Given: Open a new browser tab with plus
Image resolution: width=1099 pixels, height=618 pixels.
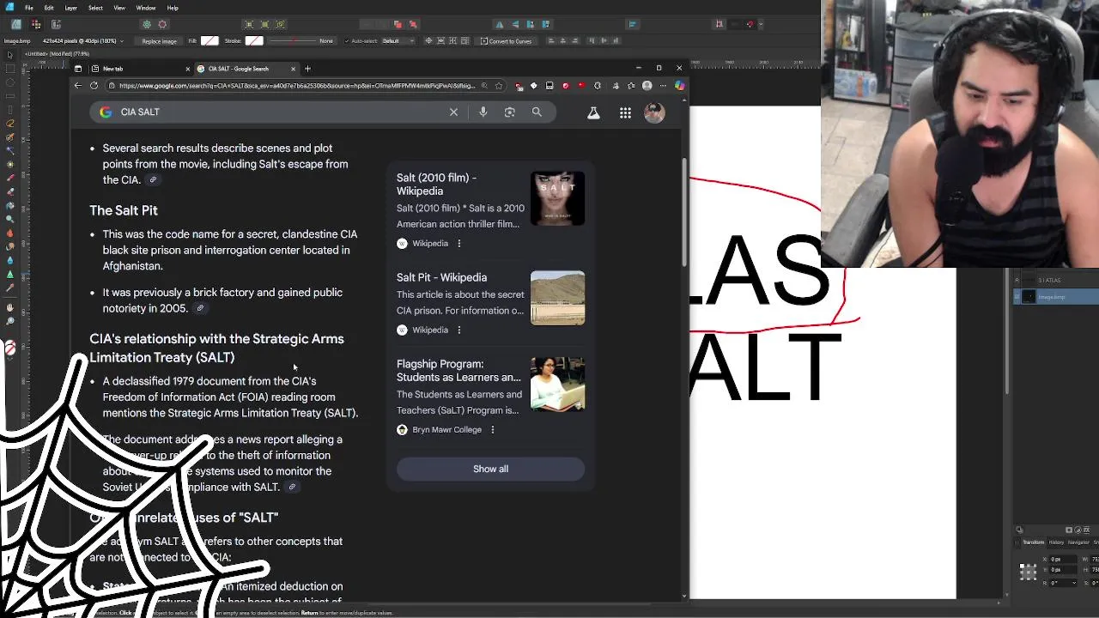Looking at the screenshot, I should point(308,69).
